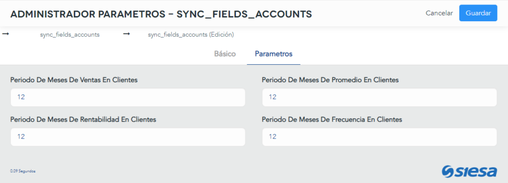Click the Administrador Parametros page title
Viewport: 508px width, 183px height.
pos(161,14)
